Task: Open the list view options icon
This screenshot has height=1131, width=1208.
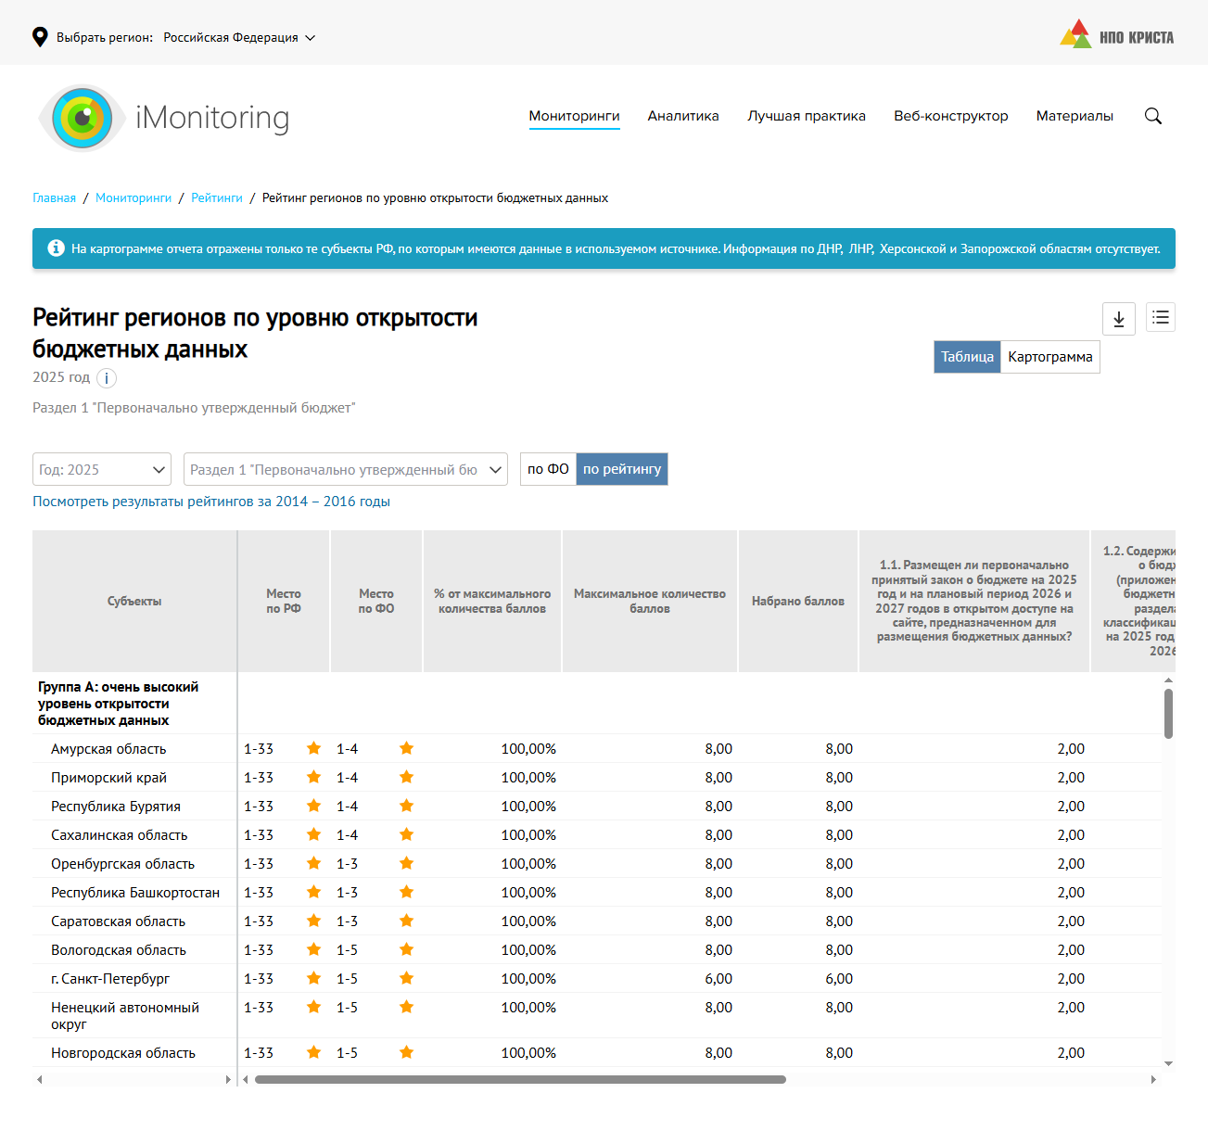Action: point(1160,318)
